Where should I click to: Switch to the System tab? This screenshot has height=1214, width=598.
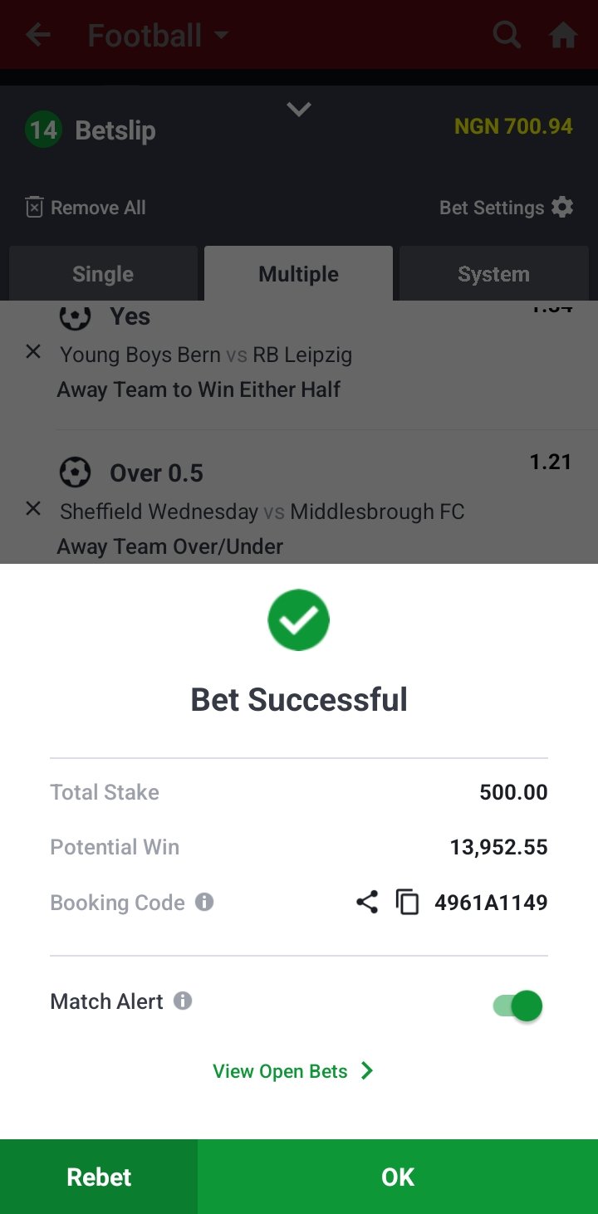[494, 274]
